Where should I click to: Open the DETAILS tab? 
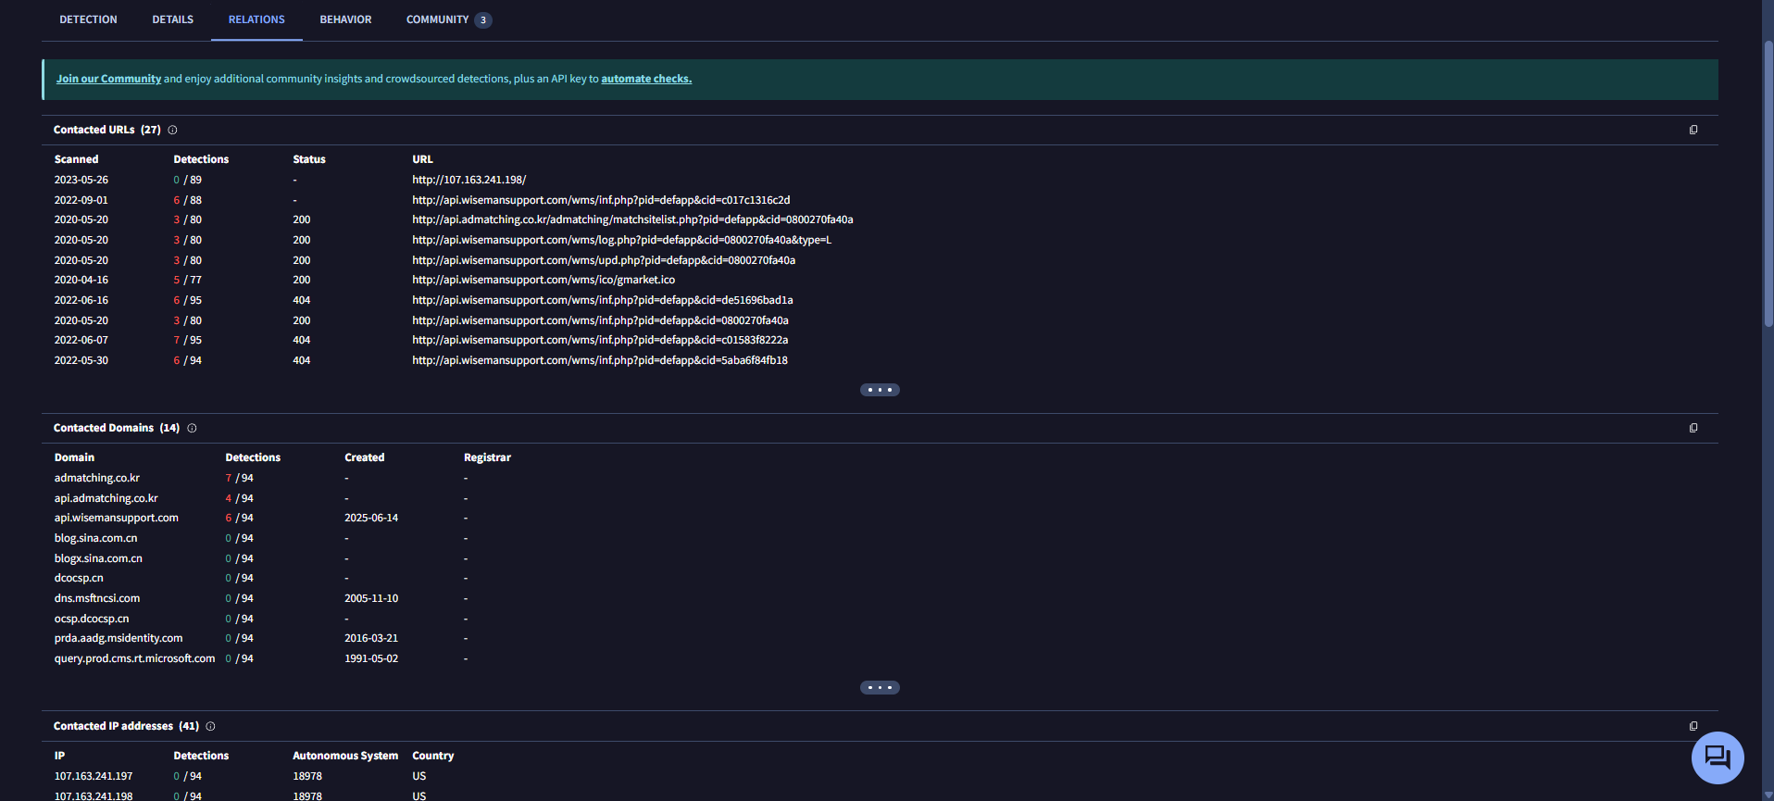tap(172, 19)
